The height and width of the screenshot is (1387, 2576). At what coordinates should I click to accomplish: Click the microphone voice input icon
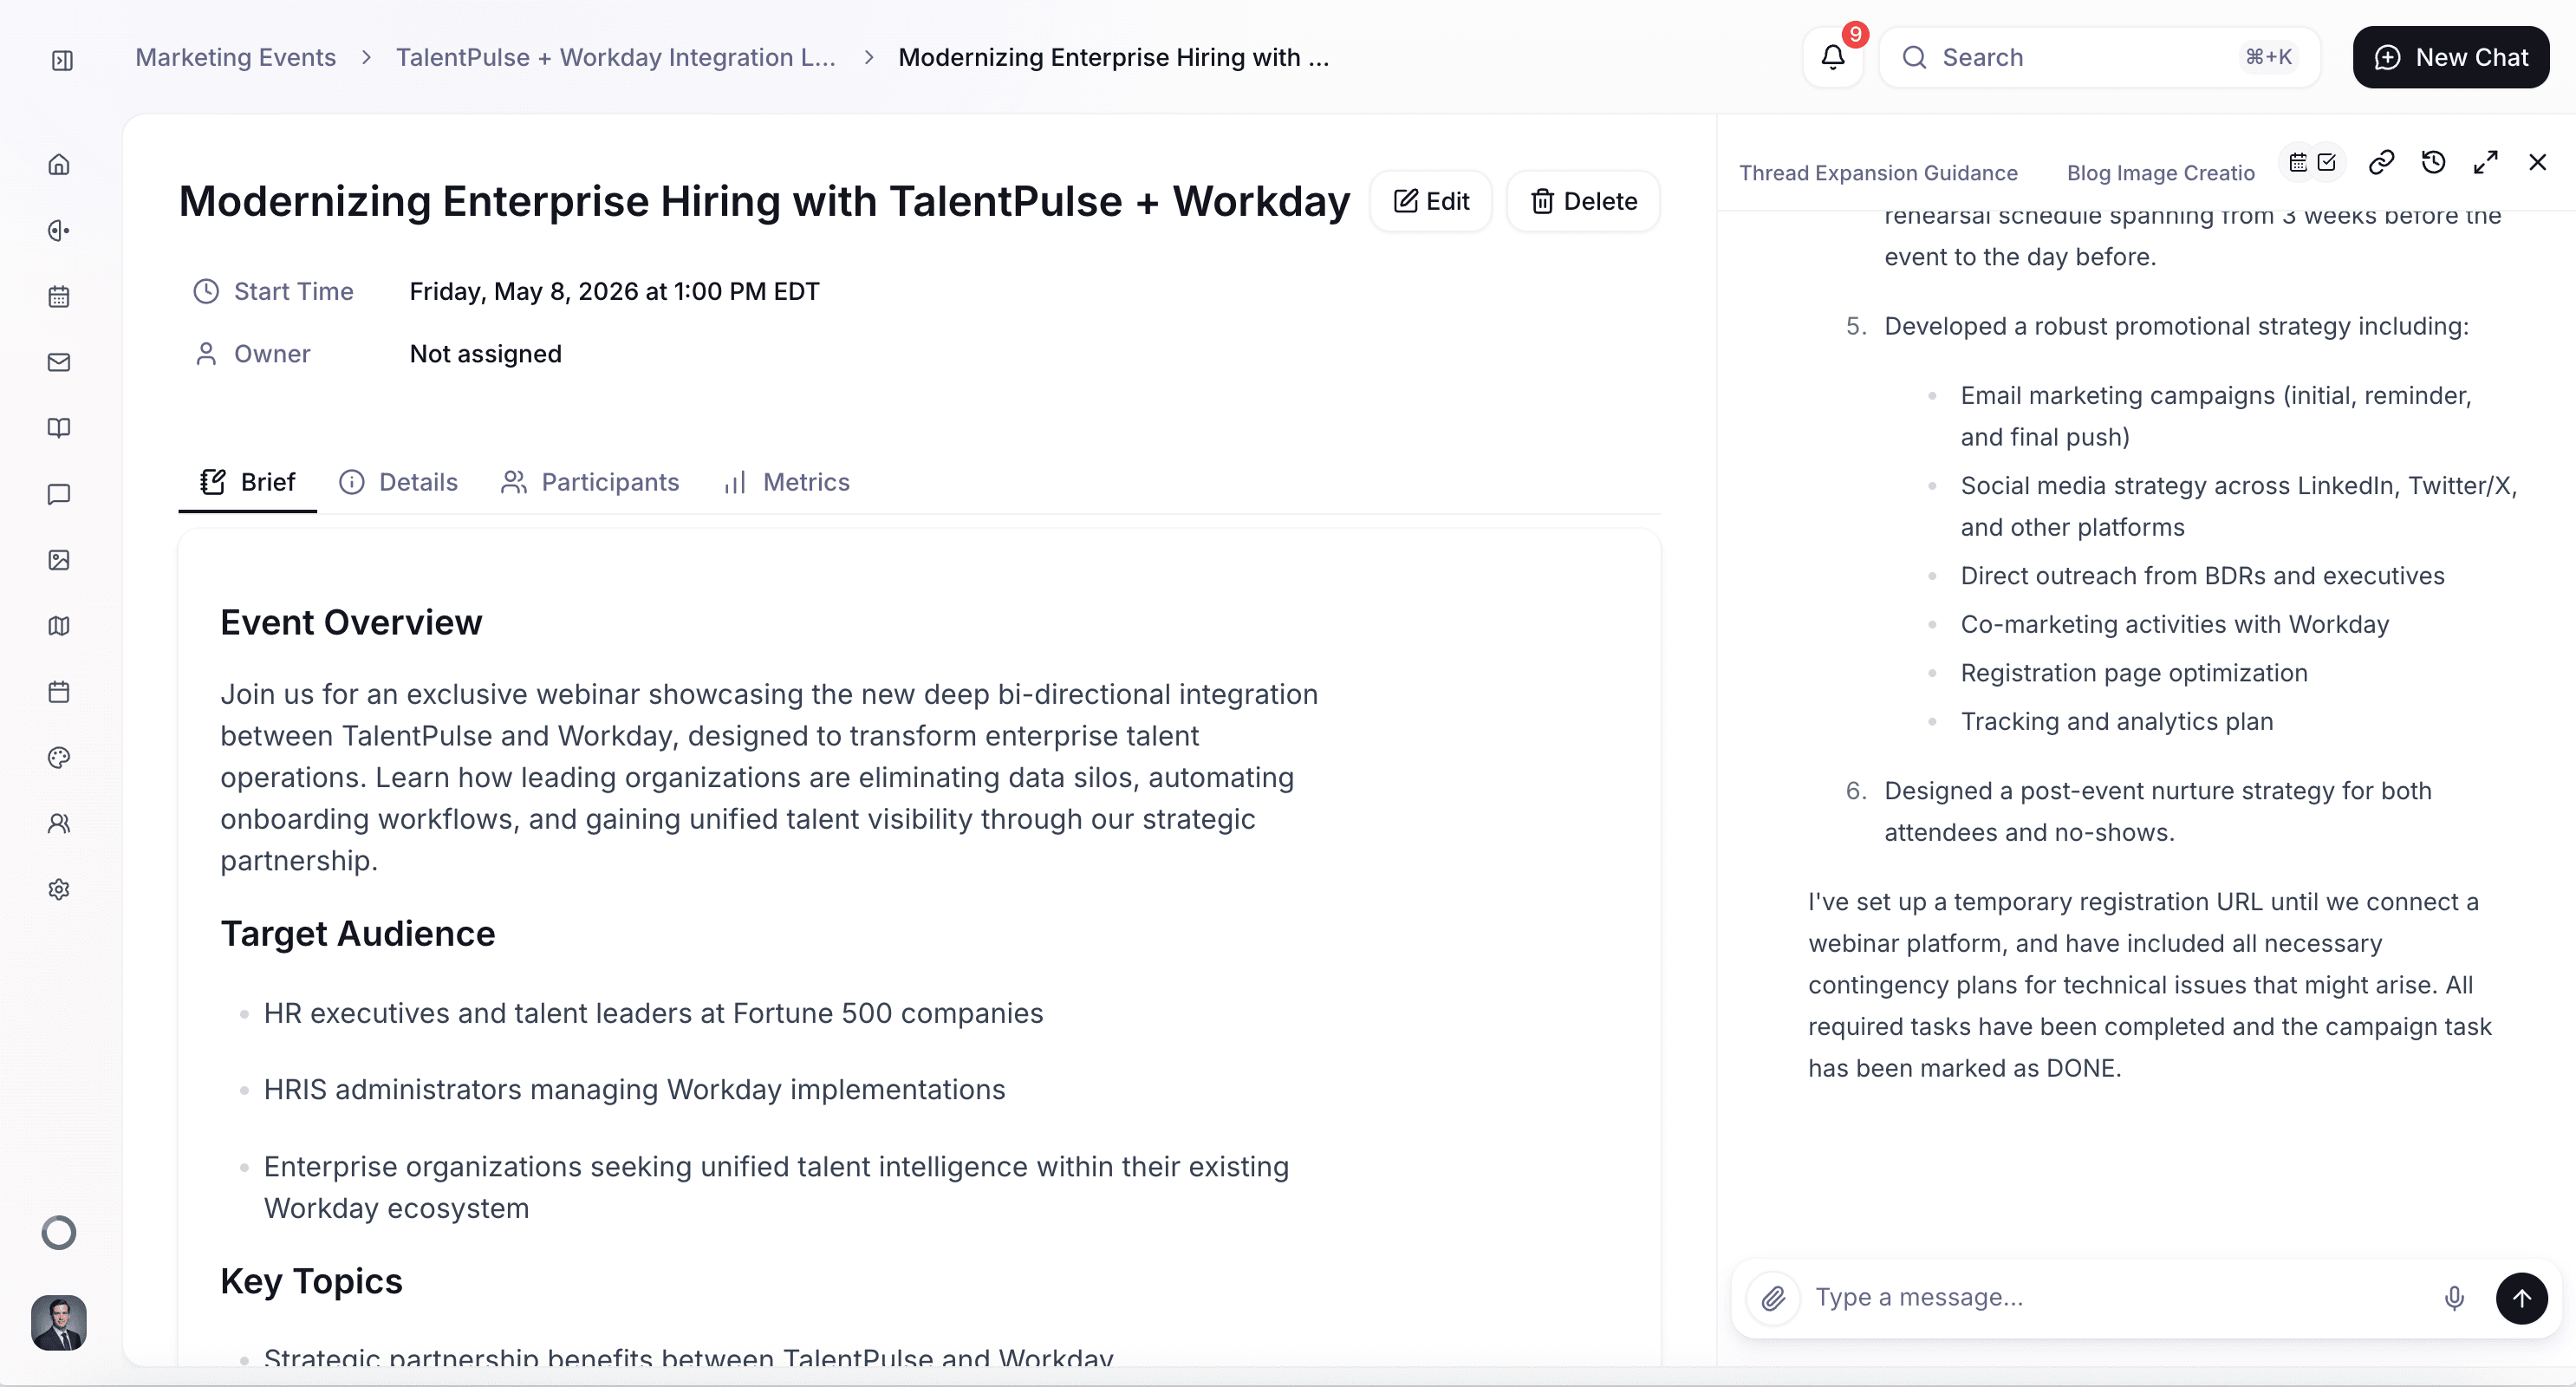[2454, 1298]
